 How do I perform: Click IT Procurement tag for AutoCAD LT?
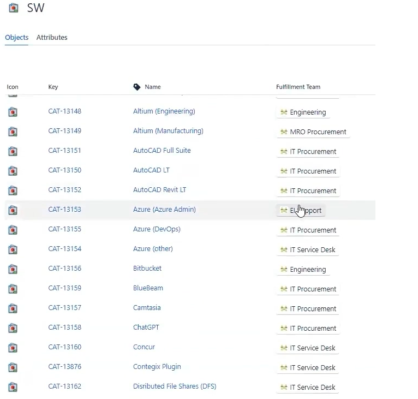click(x=308, y=171)
